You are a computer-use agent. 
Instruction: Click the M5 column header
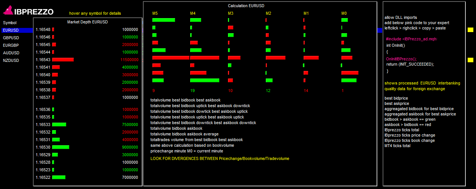point(155,14)
